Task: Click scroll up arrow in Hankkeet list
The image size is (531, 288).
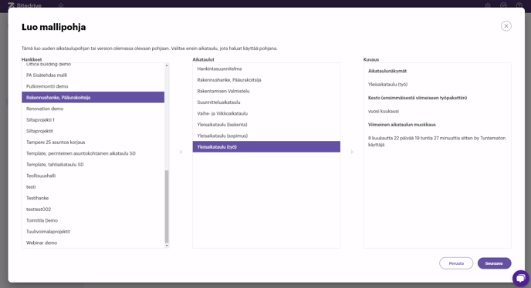Action: tap(167, 65)
